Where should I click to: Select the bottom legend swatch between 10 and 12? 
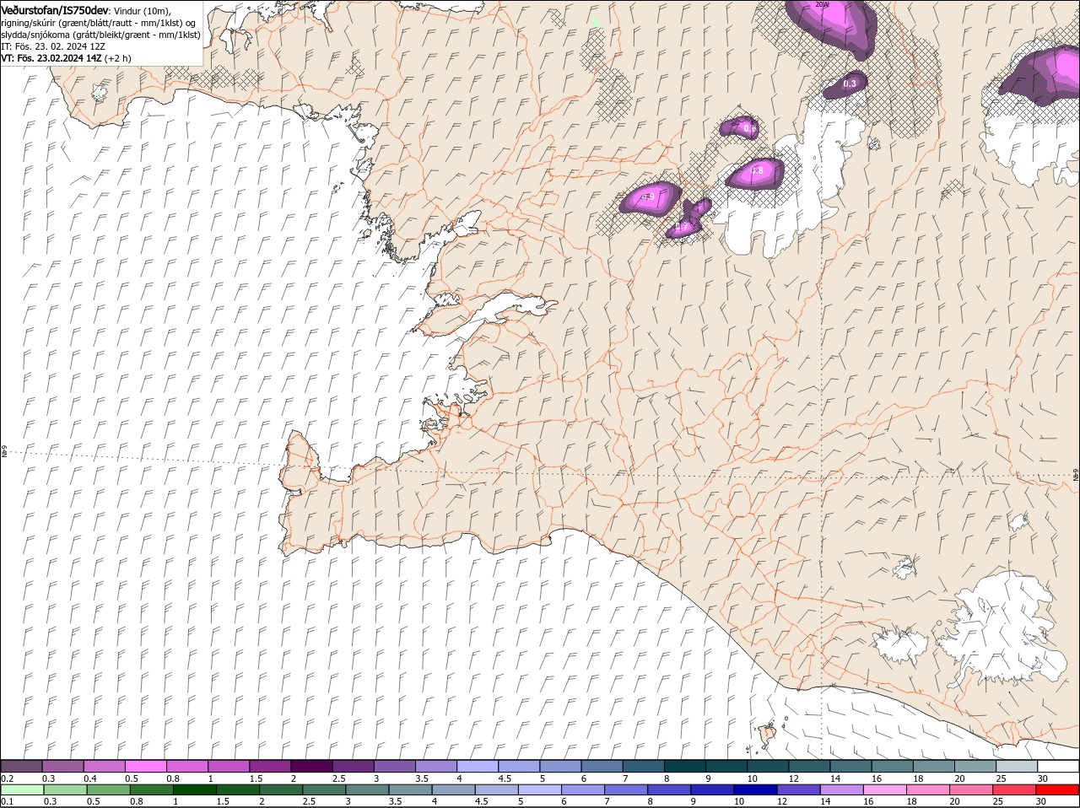[757, 790]
